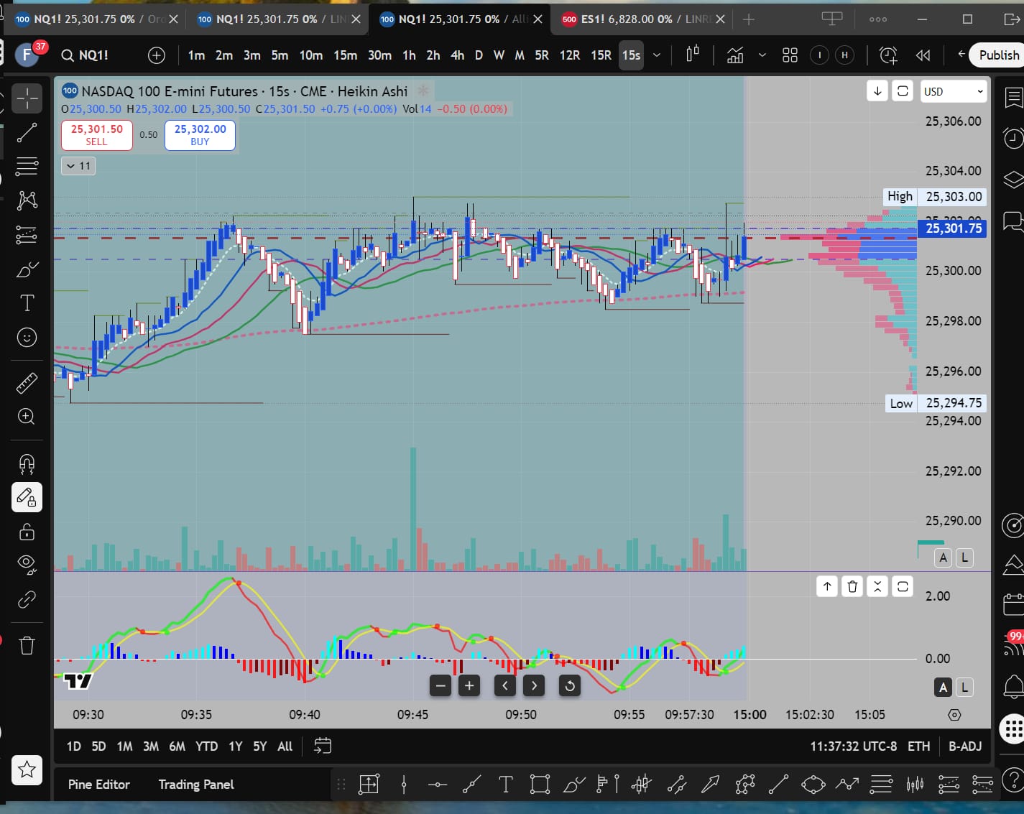Open the Pine Editor tab

pyautogui.click(x=99, y=785)
